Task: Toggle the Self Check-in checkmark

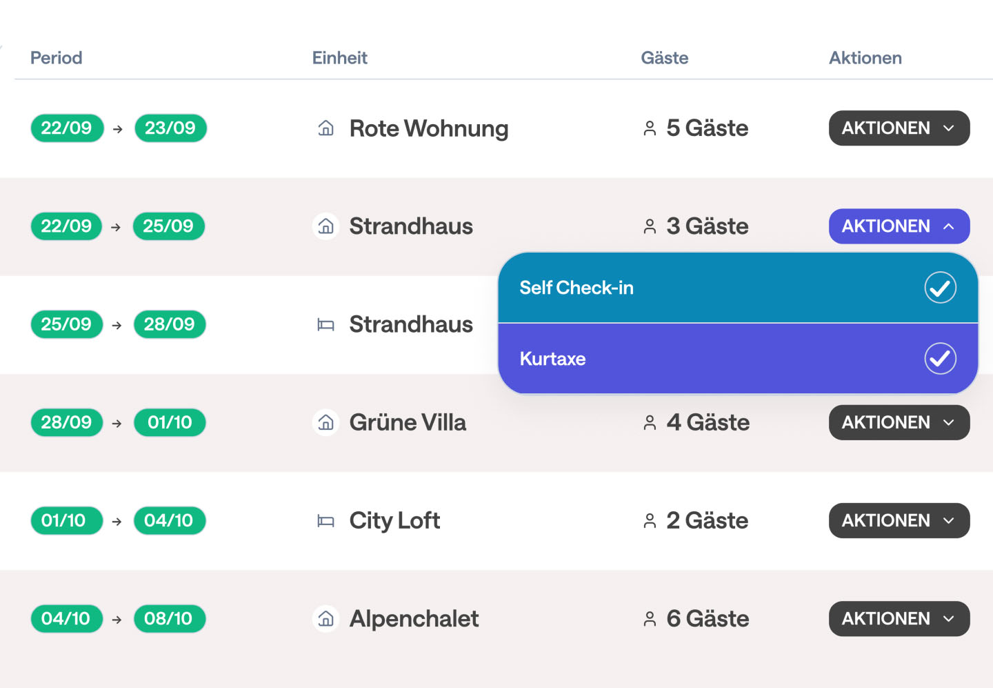Action: coord(940,288)
